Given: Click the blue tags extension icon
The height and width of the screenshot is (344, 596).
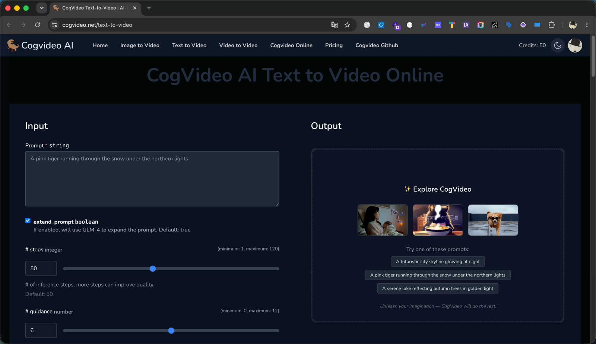Looking at the screenshot, I should click(x=509, y=25).
